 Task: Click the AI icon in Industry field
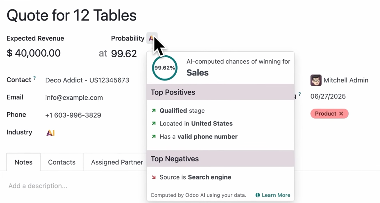(x=50, y=133)
